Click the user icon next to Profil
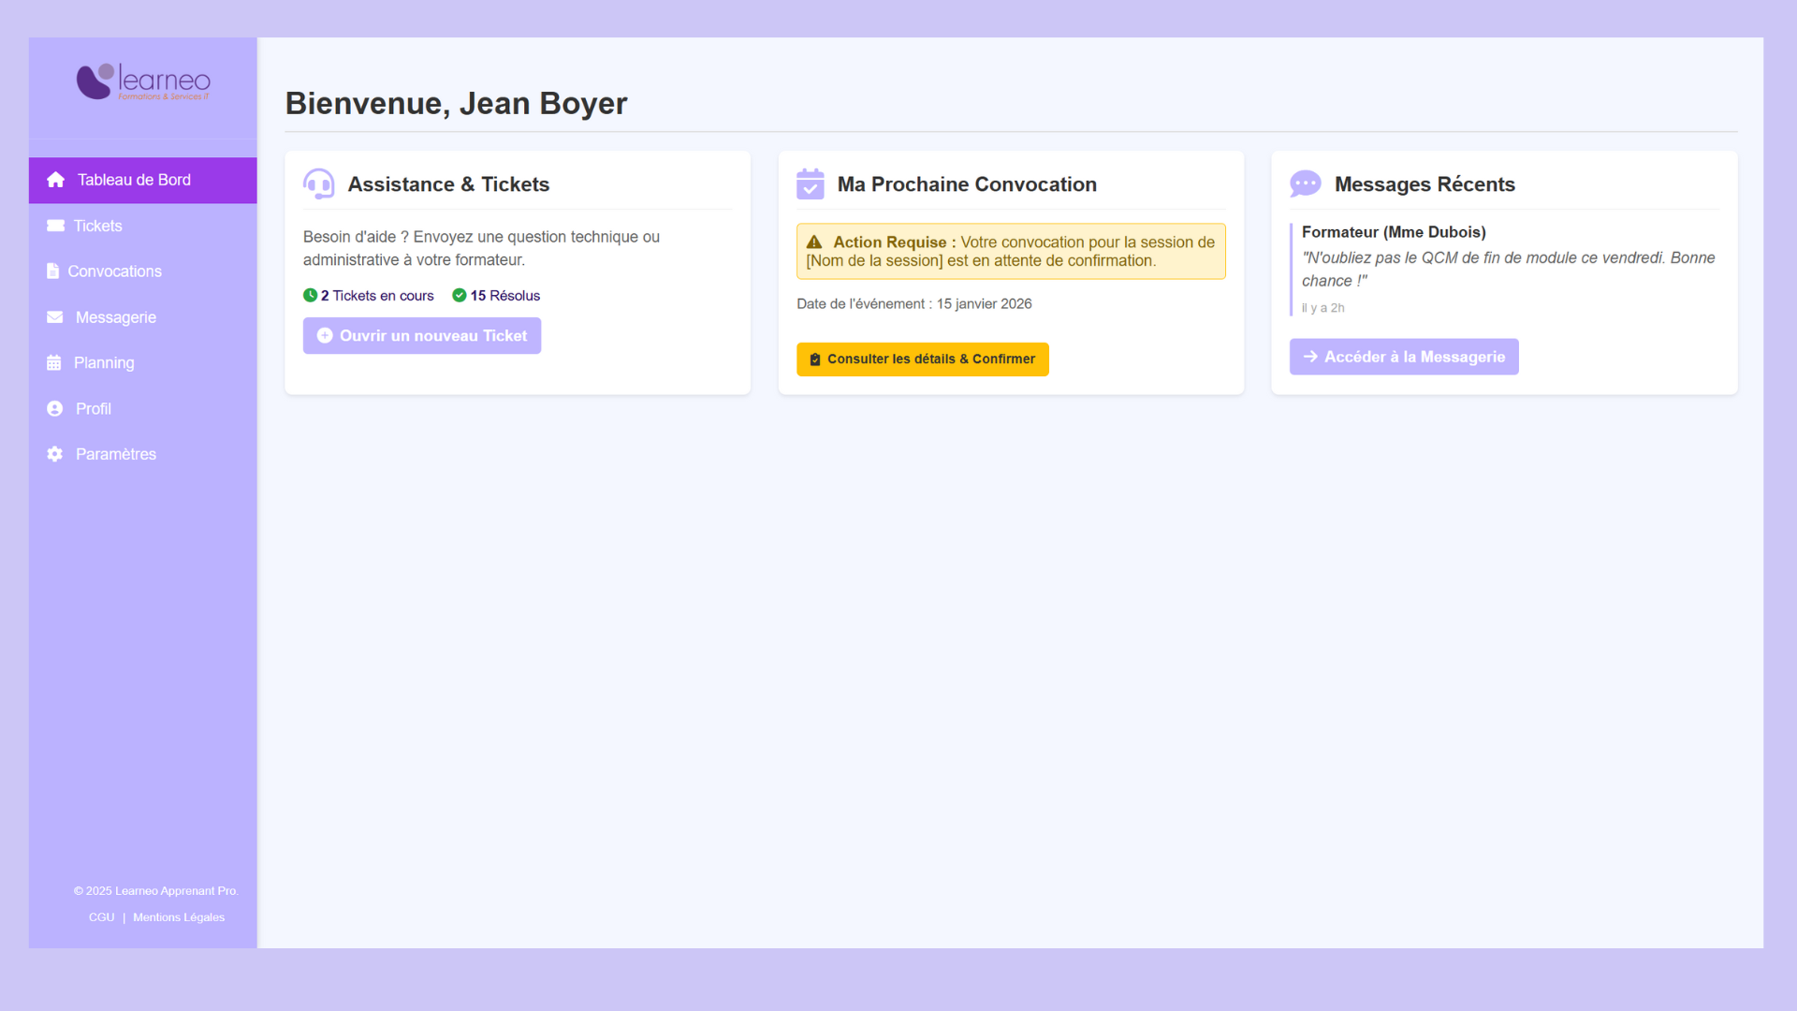This screenshot has height=1011, width=1797. point(55,409)
